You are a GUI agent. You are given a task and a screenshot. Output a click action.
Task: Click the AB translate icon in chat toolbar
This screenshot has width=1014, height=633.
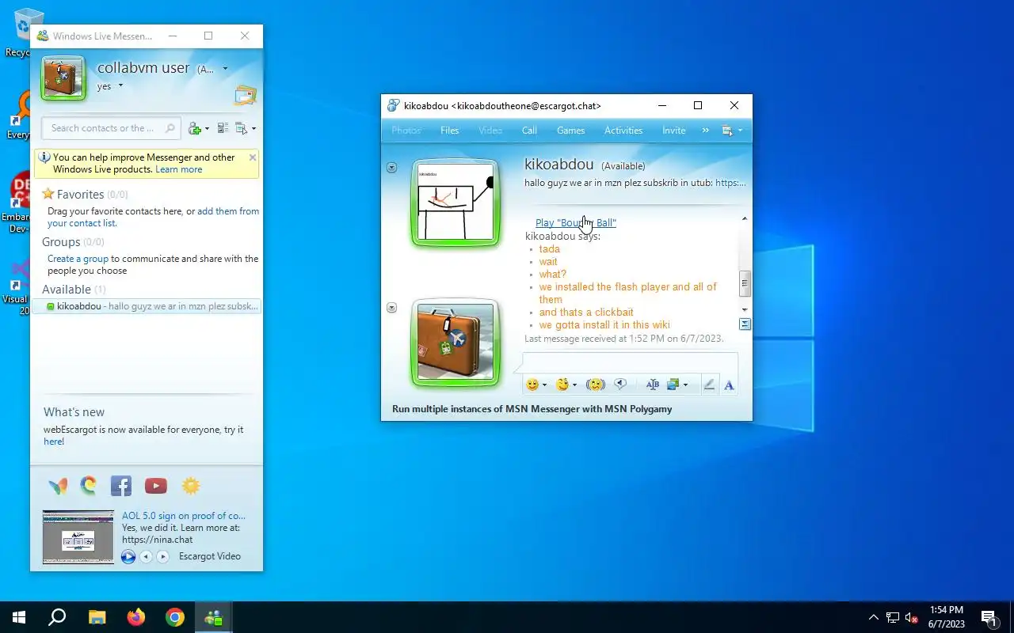tap(653, 385)
